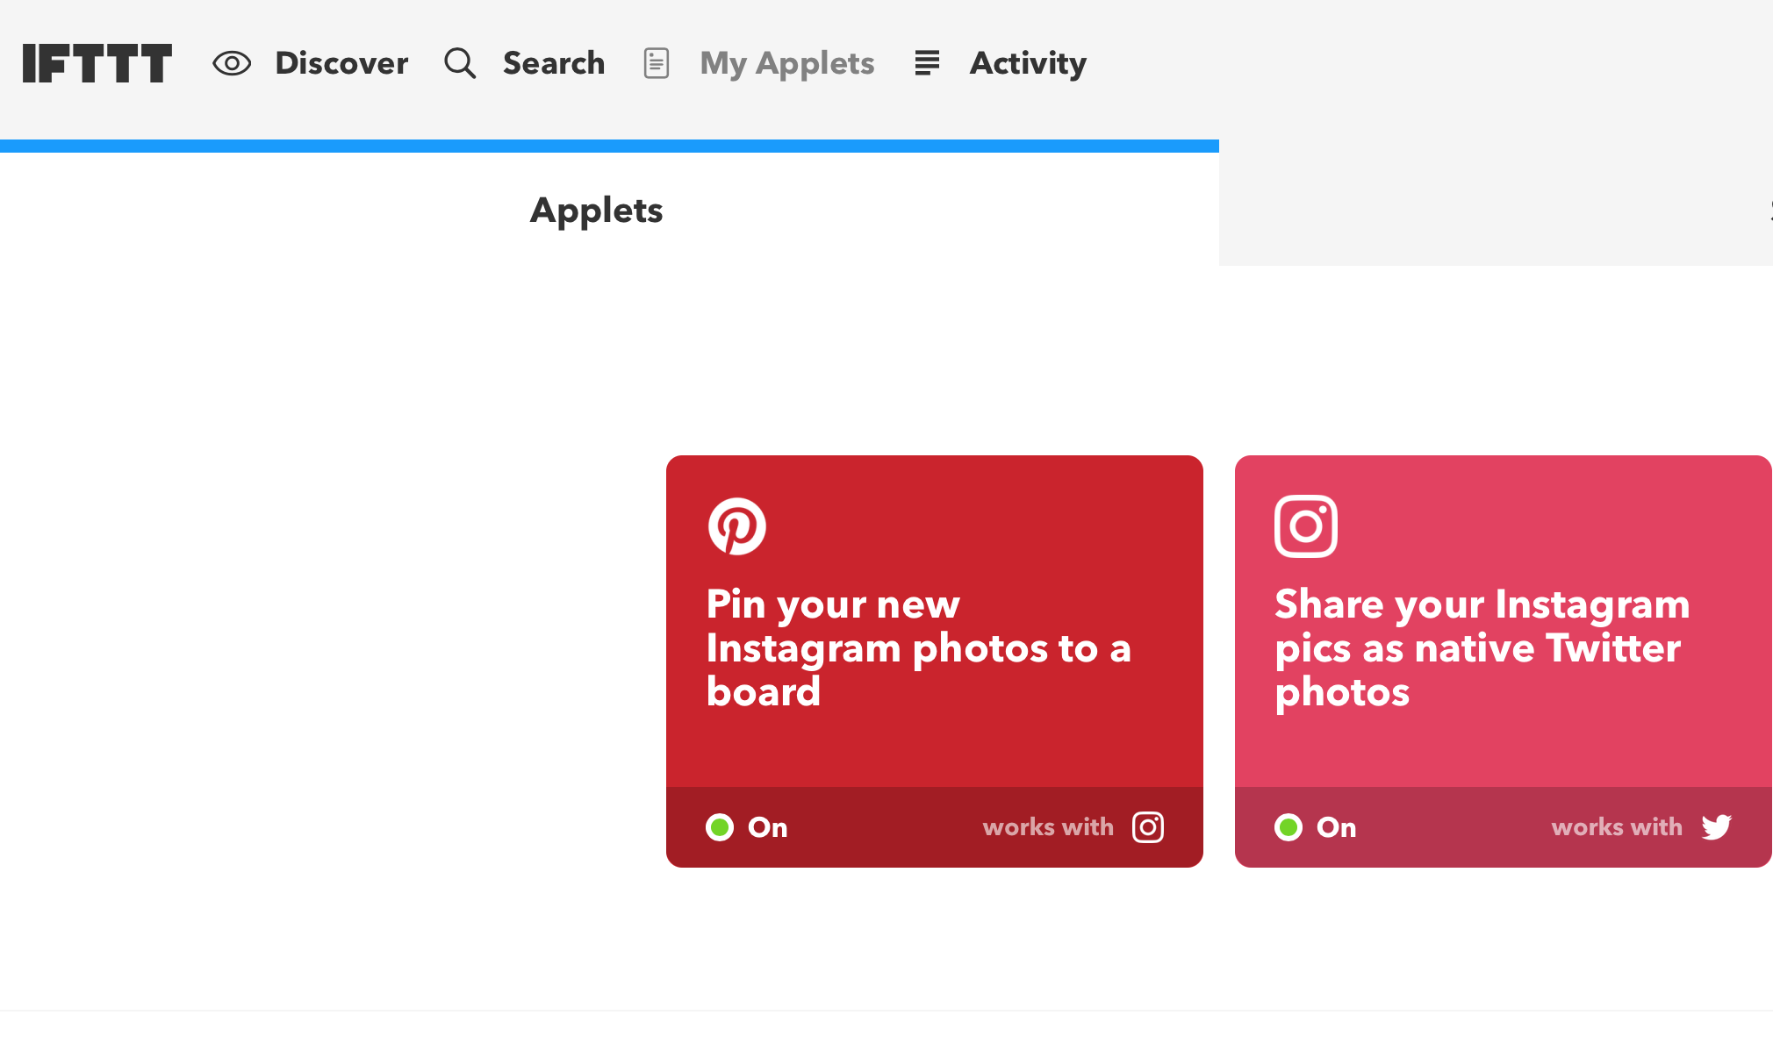Click the 'Pin your new Instagram photos to a board' title
This screenshot has width=1773, height=1051.
click(918, 647)
